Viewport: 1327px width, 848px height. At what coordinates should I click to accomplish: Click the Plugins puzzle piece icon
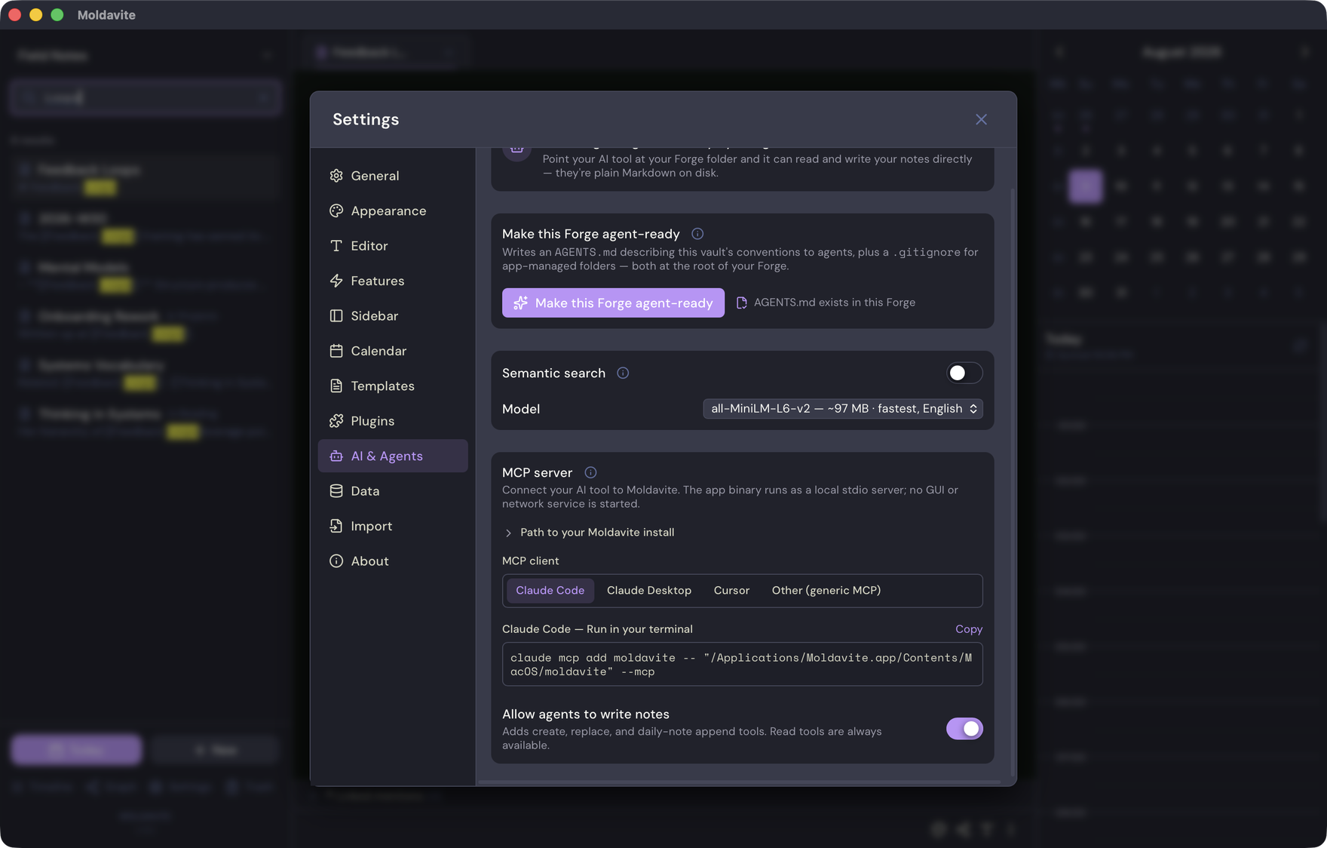click(x=336, y=421)
